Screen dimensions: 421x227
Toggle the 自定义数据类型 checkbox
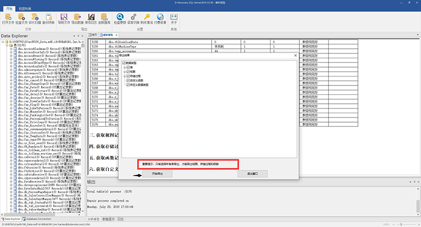pyautogui.click(x=128, y=85)
